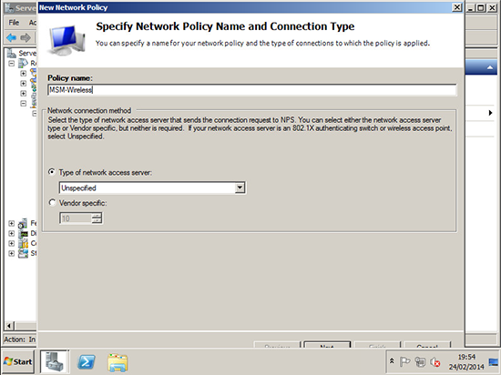Image resolution: width=501 pixels, height=375 pixels.
Task: Open the Unspecified network access server dropdown
Action: coord(240,188)
